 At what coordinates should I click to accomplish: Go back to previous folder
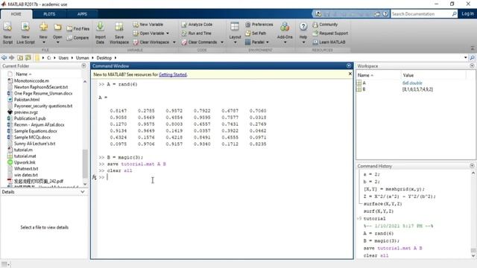pyautogui.click(x=4, y=58)
